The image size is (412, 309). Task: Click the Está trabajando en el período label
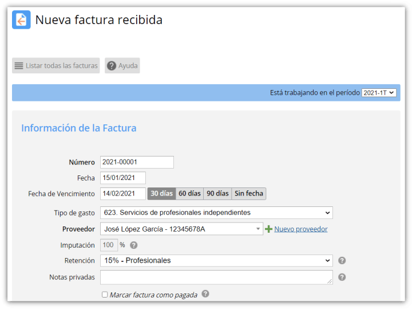point(315,93)
